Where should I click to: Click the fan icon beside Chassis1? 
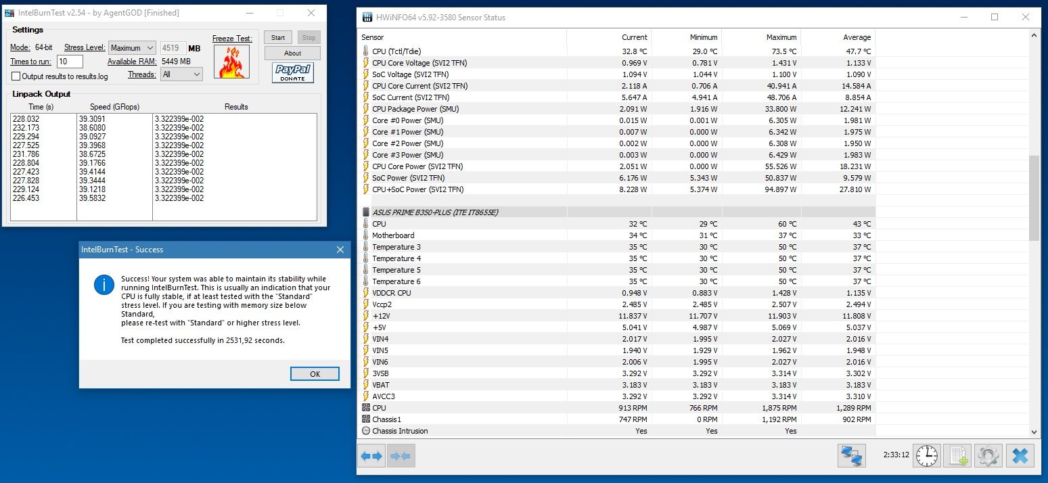point(366,419)
